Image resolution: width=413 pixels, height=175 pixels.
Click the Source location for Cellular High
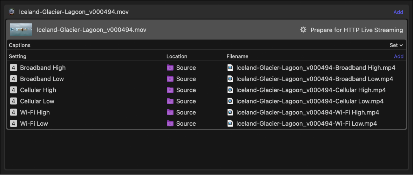[x=186, y=90]
